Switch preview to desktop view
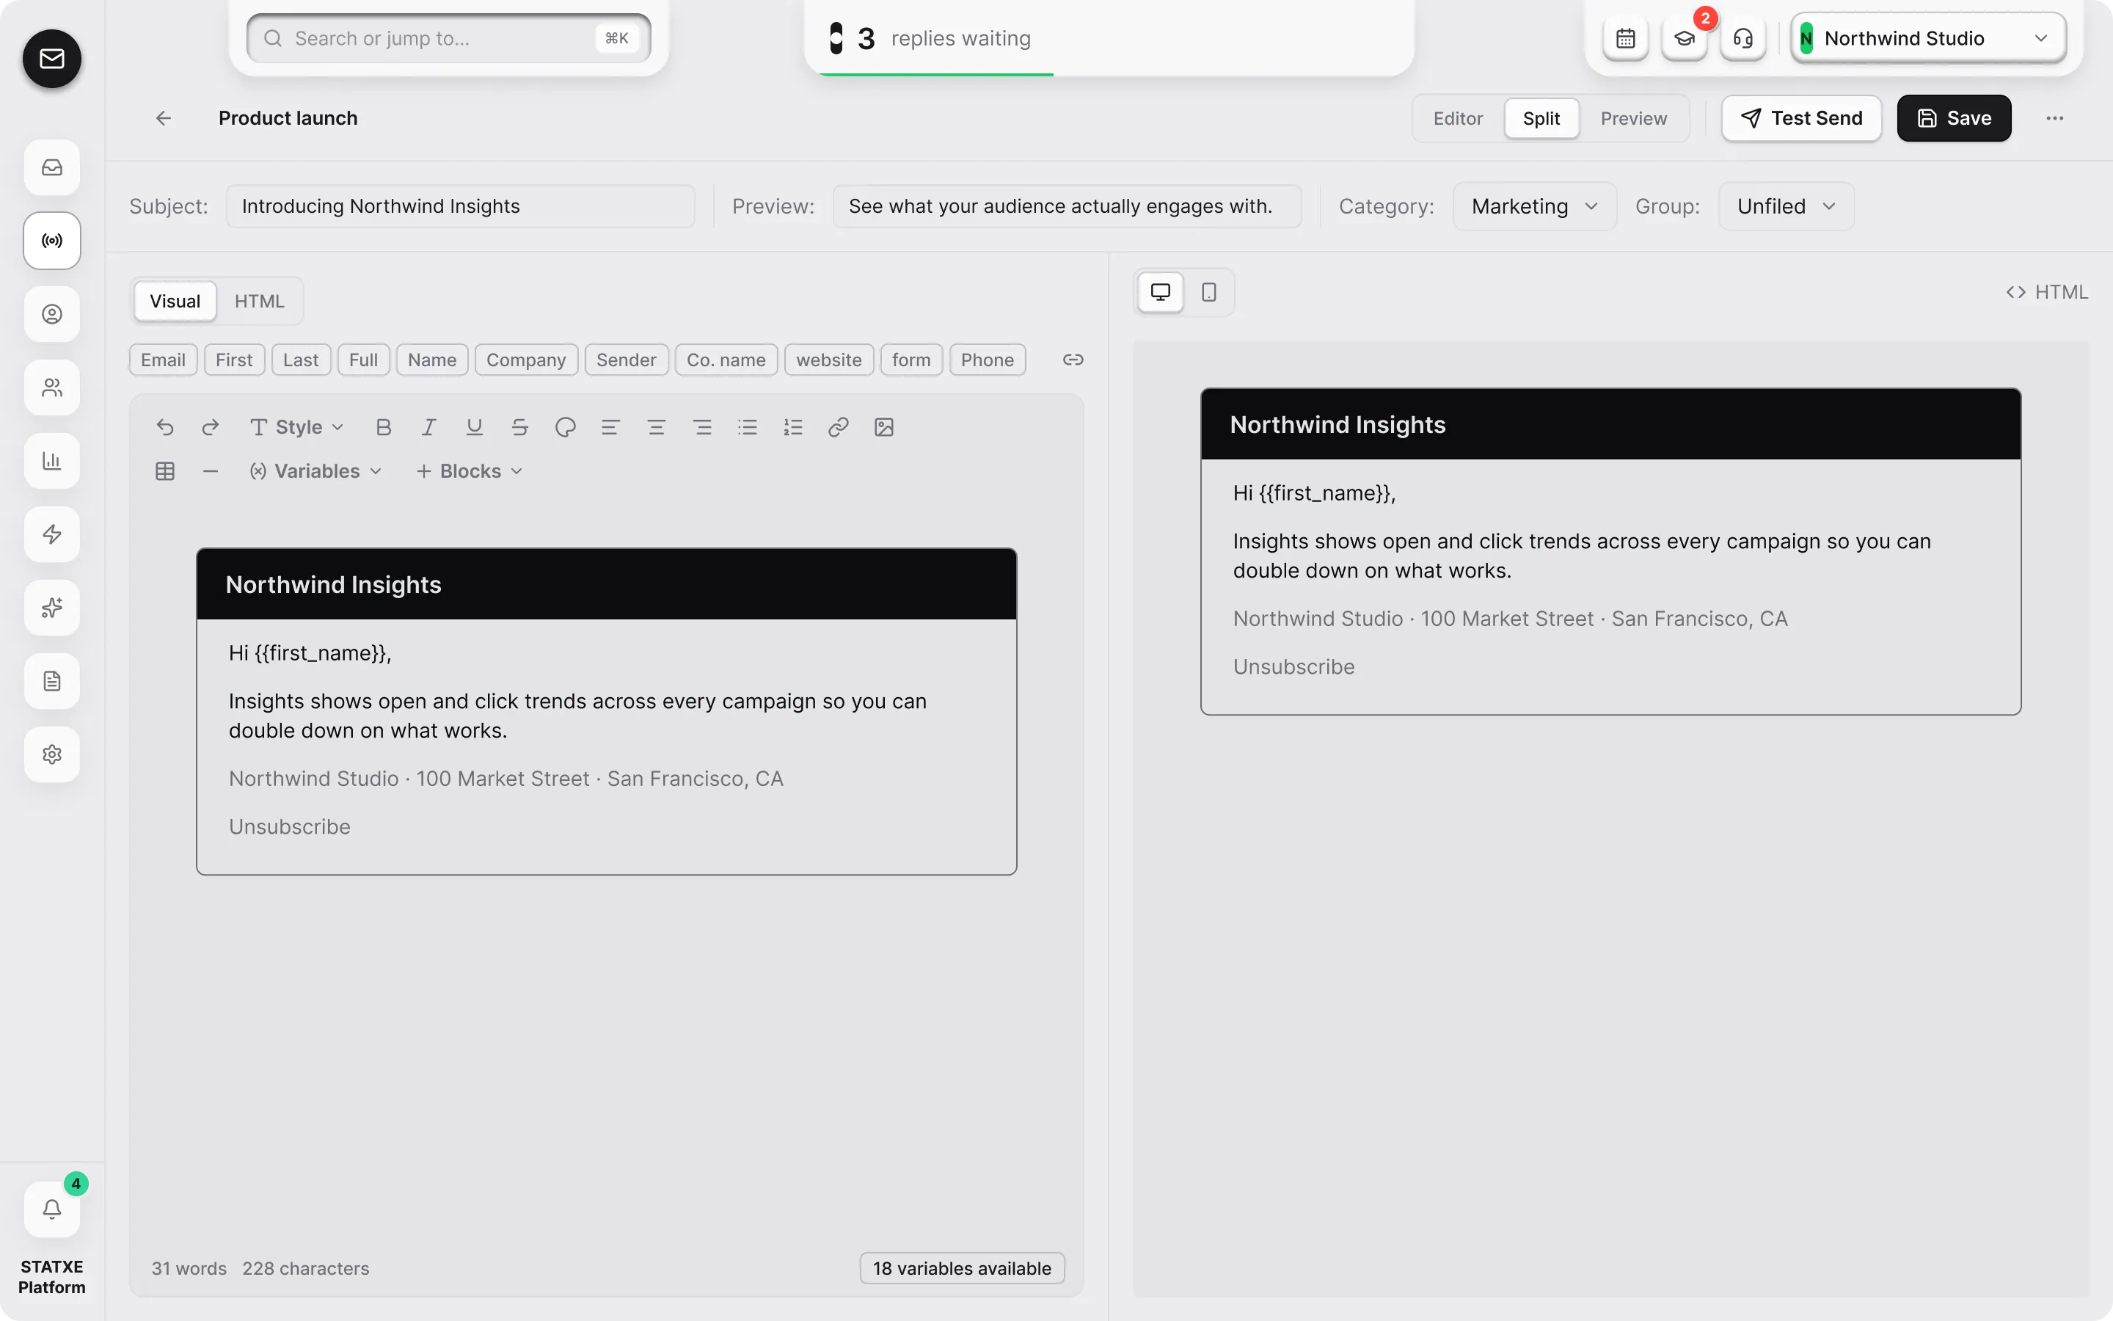Image resolution: width=2113 pixels, height=1321 pixels. pyautogui.click(x=1161, y=292)
